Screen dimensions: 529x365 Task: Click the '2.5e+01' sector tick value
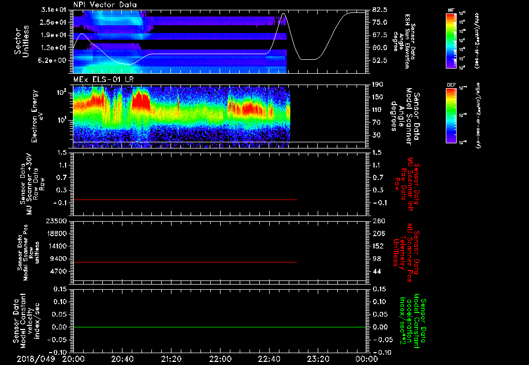[x=53, y=22]
